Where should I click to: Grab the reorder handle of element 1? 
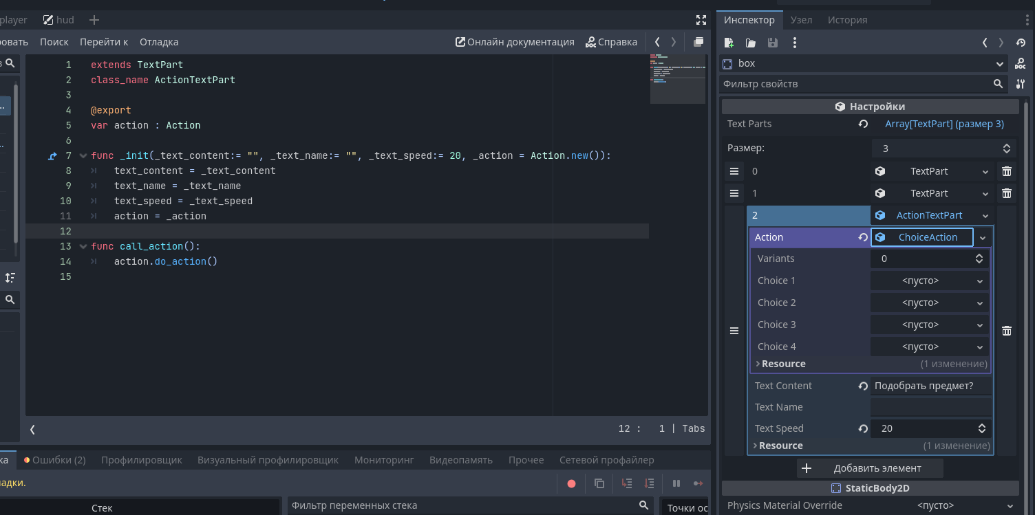pos(734,193)
